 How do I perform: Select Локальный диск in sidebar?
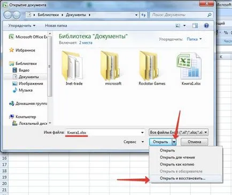pos(29,123)
